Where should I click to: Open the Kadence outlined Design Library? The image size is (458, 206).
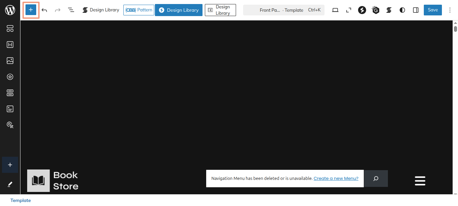click(220, 10)
